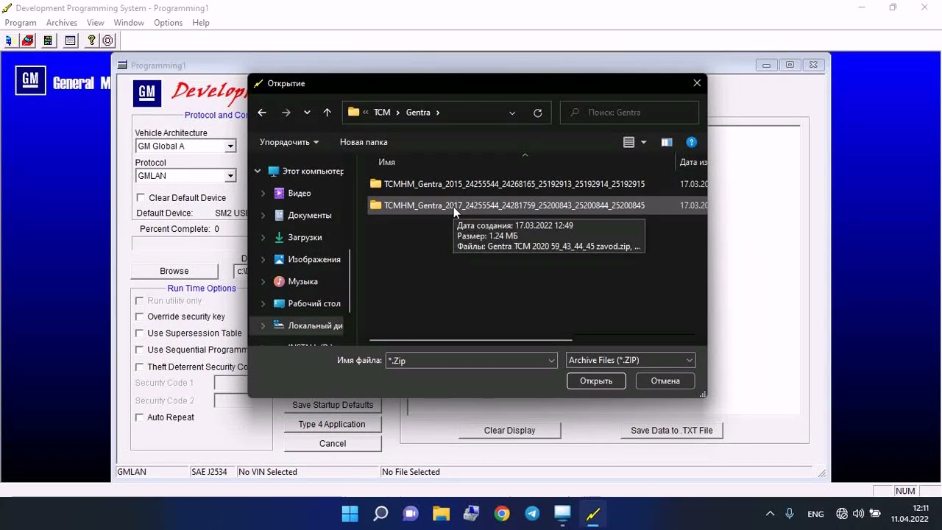
Task: Click the Имя файла input field
Action: click(x=471, y=360)
